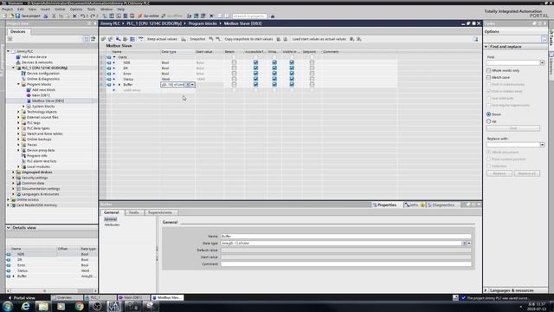Click the Program info icon in project tree
Image resolution: width=554 pixels, height=312 pixels.
23,156
